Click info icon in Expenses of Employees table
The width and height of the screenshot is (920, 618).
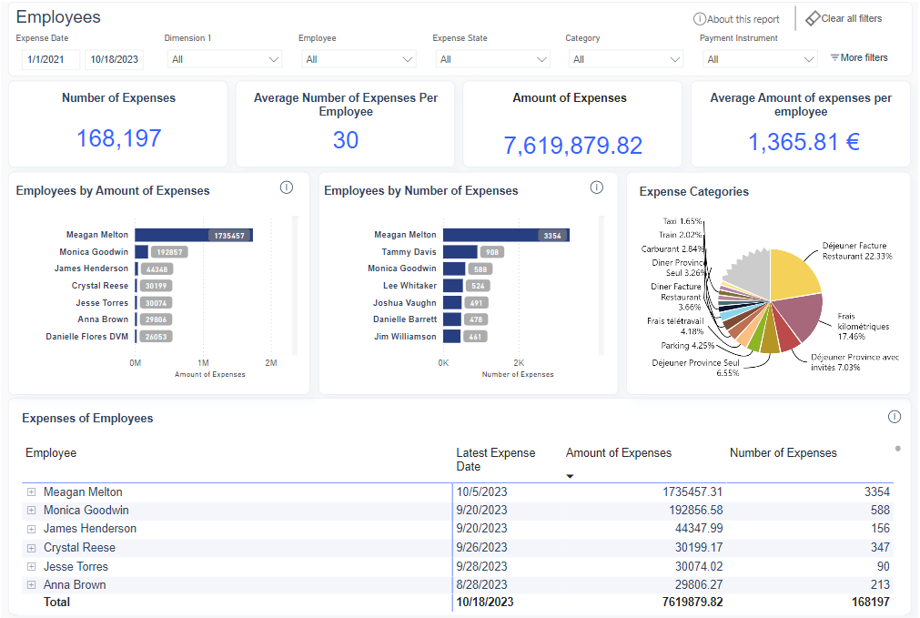tap(895, 417)
